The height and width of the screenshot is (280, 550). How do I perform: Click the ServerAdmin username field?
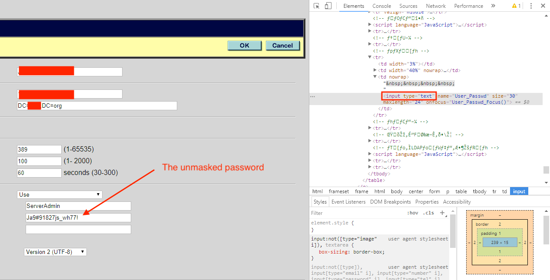tap(78, 206)
